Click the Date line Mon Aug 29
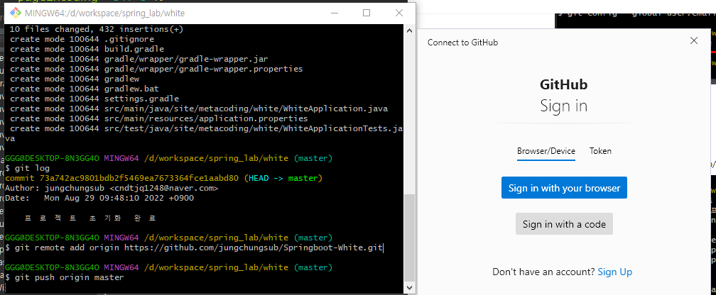Screen dimensions: 716x295 [x=99, y=199]
